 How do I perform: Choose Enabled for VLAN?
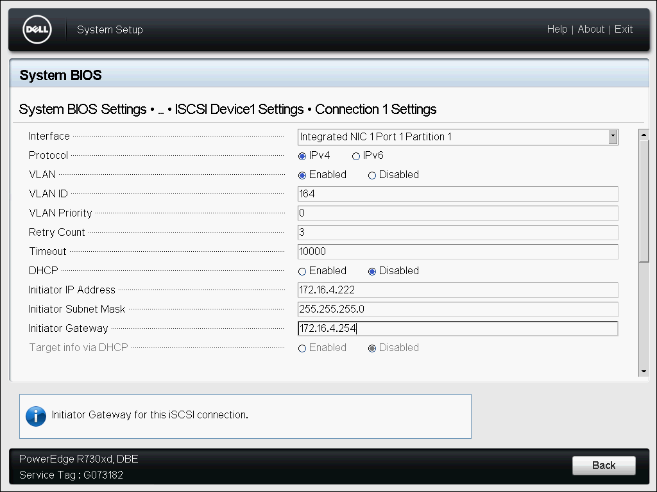tap(302, 175)
